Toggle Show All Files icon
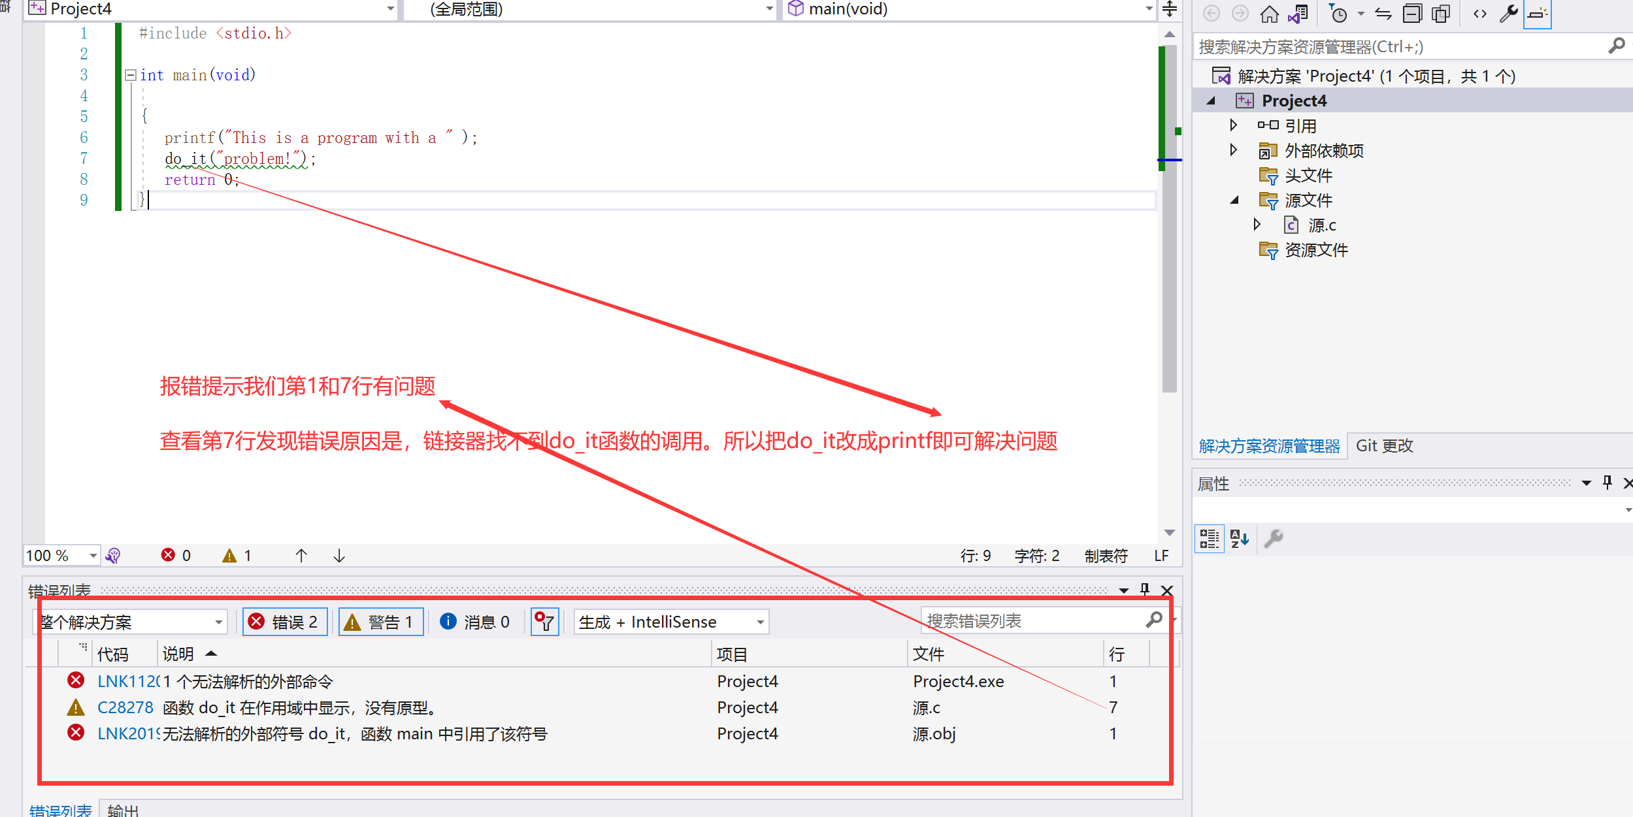1633x817 pixels. [1441, 14]
